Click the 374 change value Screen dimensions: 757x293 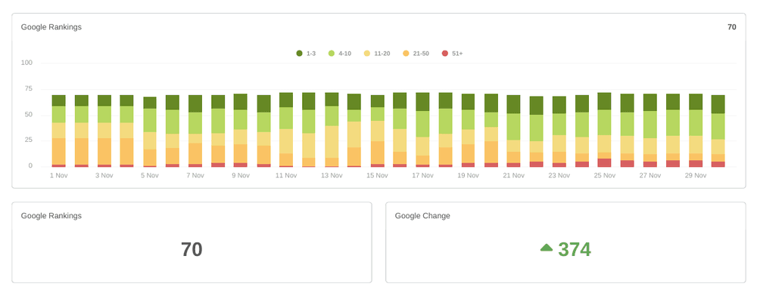[x=575, y=250]
